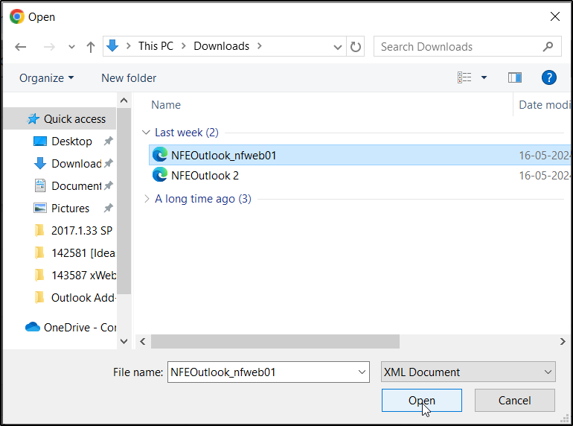573x426 pixels.
Task: Click the horizontal scrollbar right arrow
Action: pos(563,342)
